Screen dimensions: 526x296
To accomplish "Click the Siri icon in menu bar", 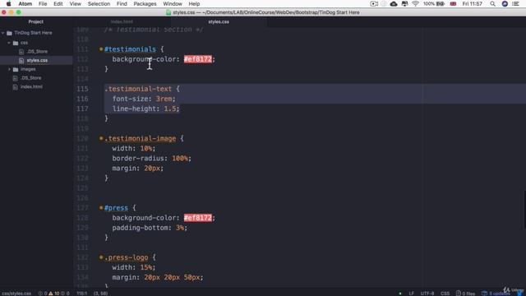I will (x=505, y=3).
